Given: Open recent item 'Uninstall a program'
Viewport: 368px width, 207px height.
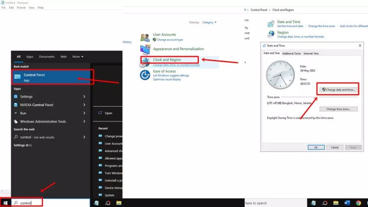Looking at the screenshot, I should pos(113,180).
